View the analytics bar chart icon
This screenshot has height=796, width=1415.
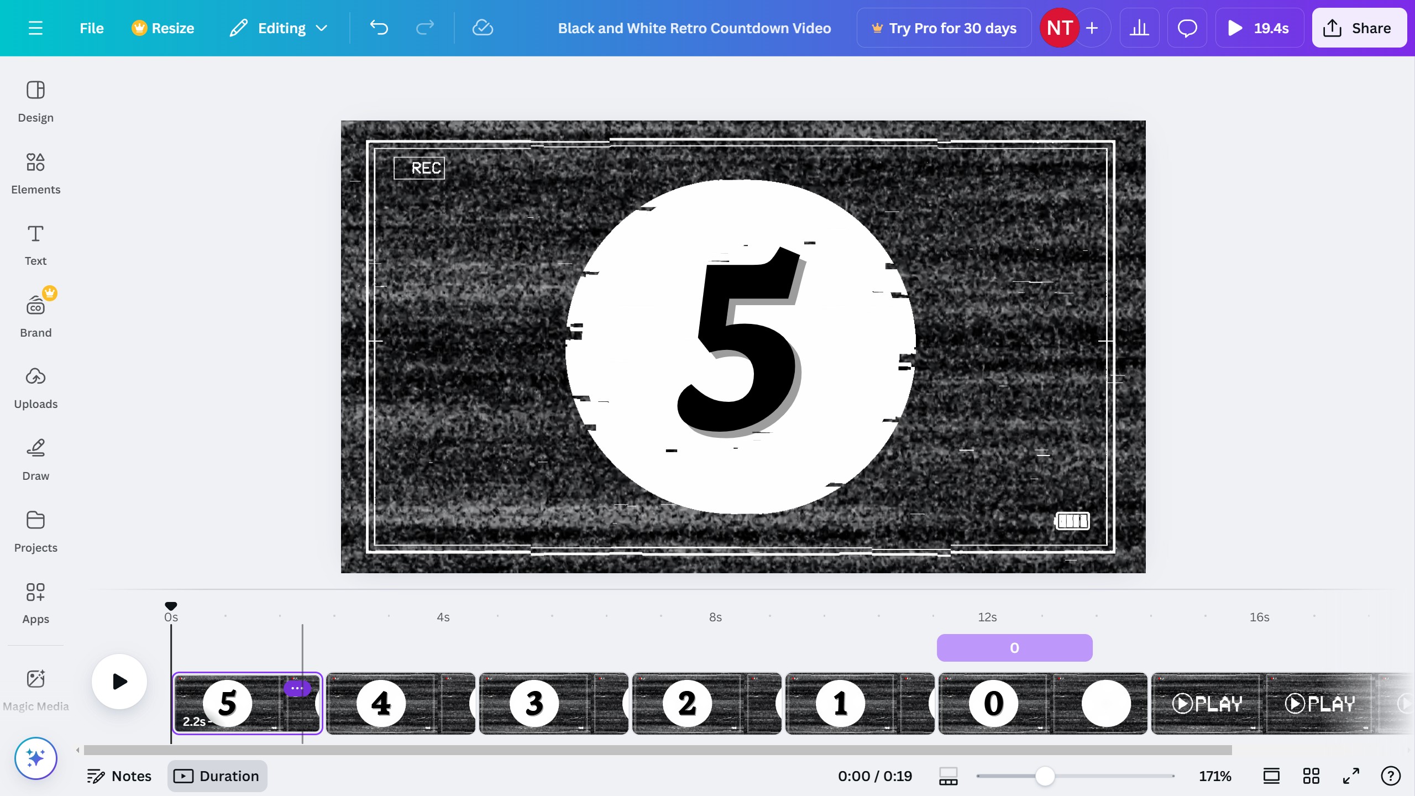1139,28
